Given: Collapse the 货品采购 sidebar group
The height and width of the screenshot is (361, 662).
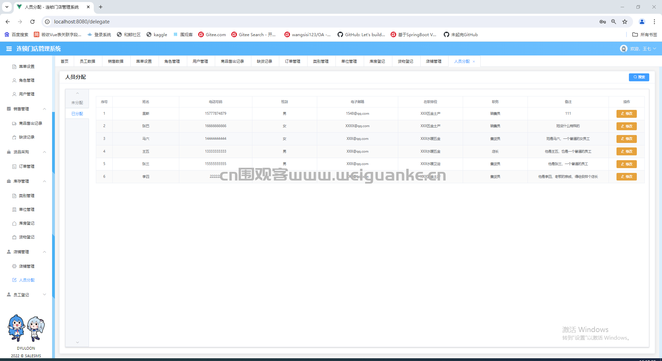Looking at the screenshot, I should click(26, 152).
